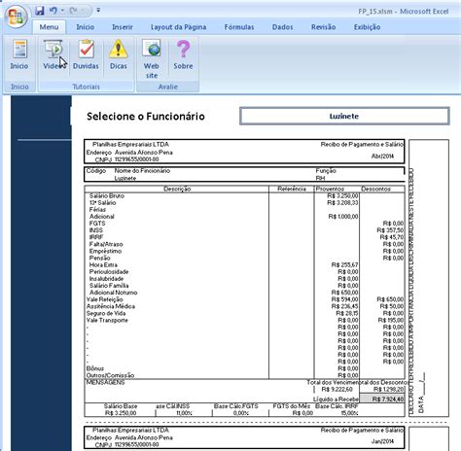The height and width of the screenshot is (451, 461).
Task: Click the Salário Base value R$ 3.250,00
Action: coord(121,413)
